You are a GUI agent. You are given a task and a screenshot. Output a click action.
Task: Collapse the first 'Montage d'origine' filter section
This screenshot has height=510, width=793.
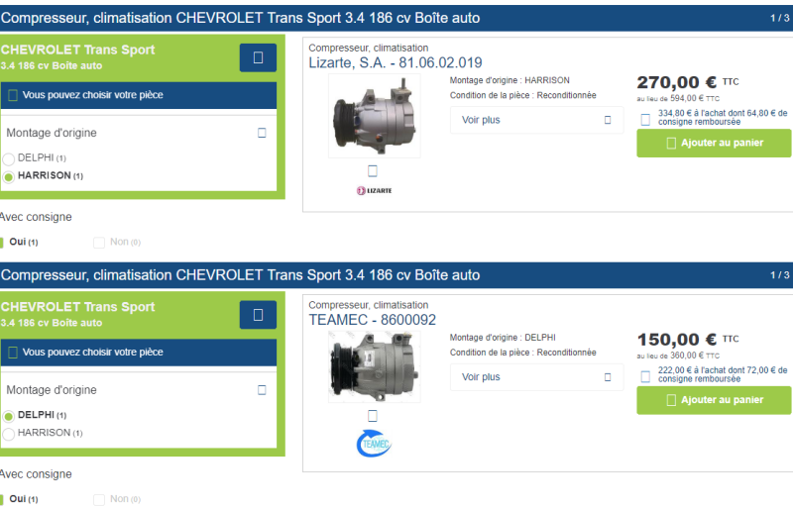(262, 133)
